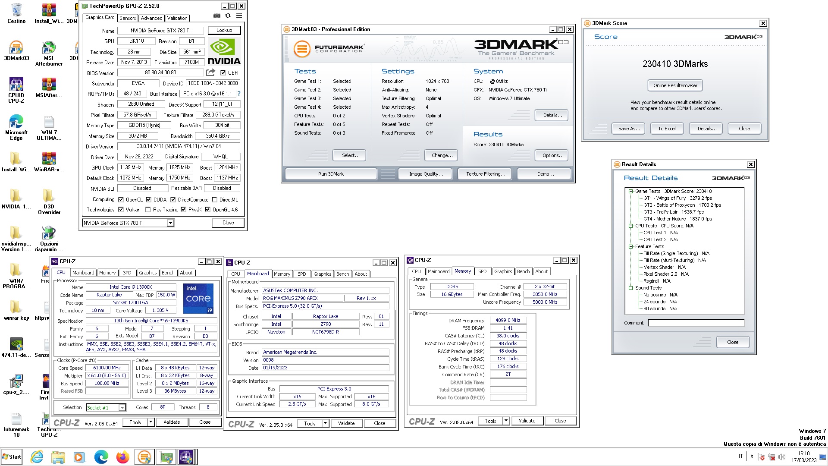
Task: Click the BIOS version share/export icon
Action: [210, 72]
